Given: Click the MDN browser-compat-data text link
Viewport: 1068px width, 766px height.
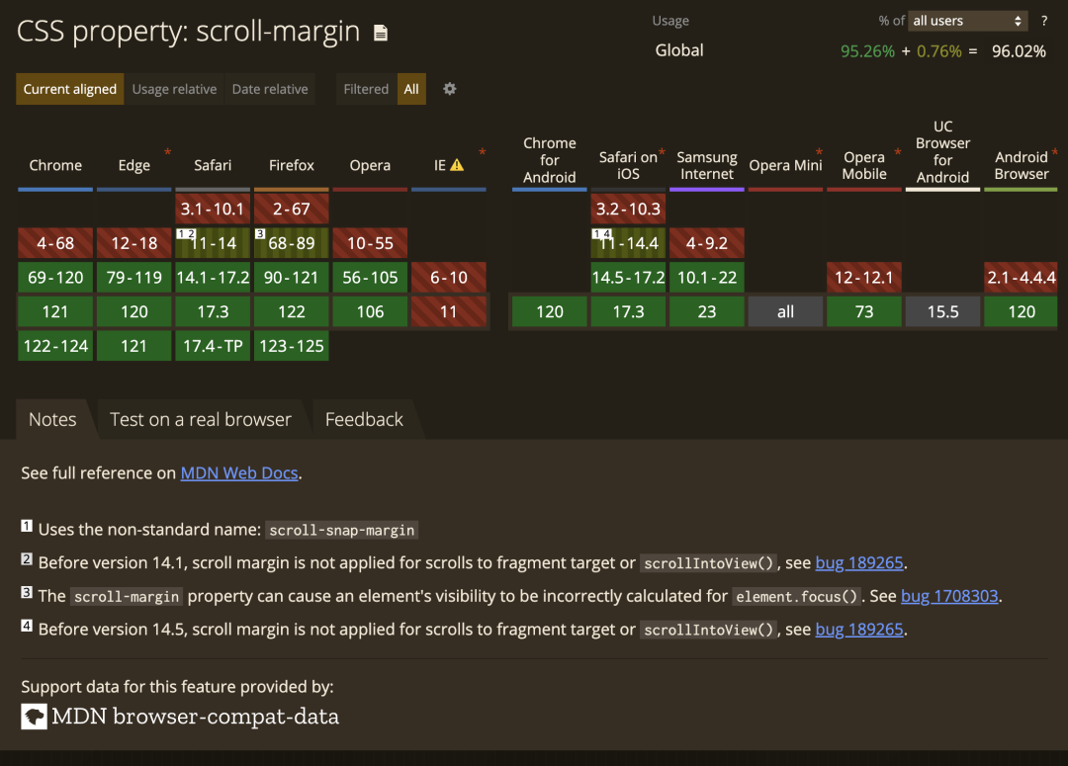Looking at the screenshot, I should [196, 717].
